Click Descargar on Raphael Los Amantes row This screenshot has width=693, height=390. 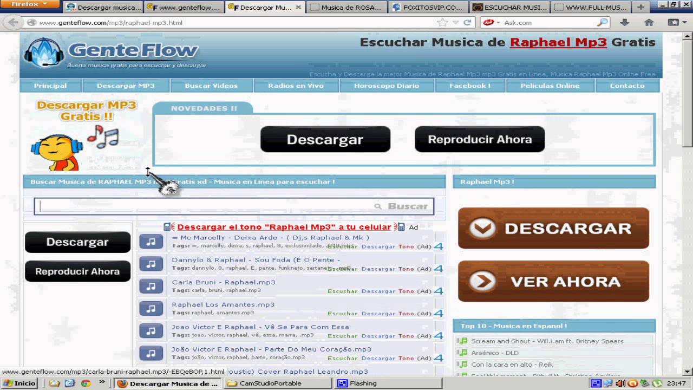click(378, 314)
